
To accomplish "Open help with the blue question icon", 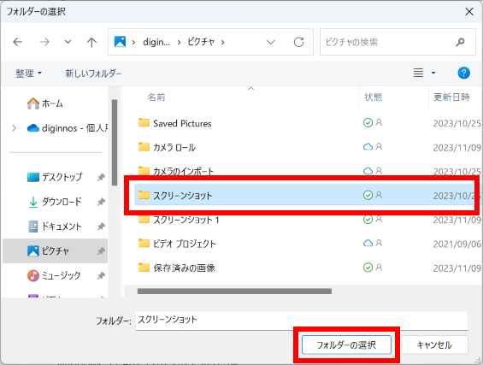I will [463, 73].
